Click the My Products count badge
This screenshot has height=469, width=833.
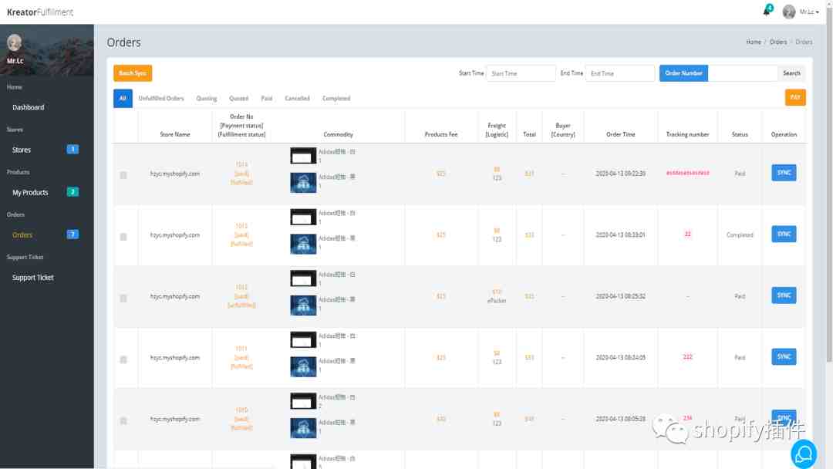(x=73, y=192)
